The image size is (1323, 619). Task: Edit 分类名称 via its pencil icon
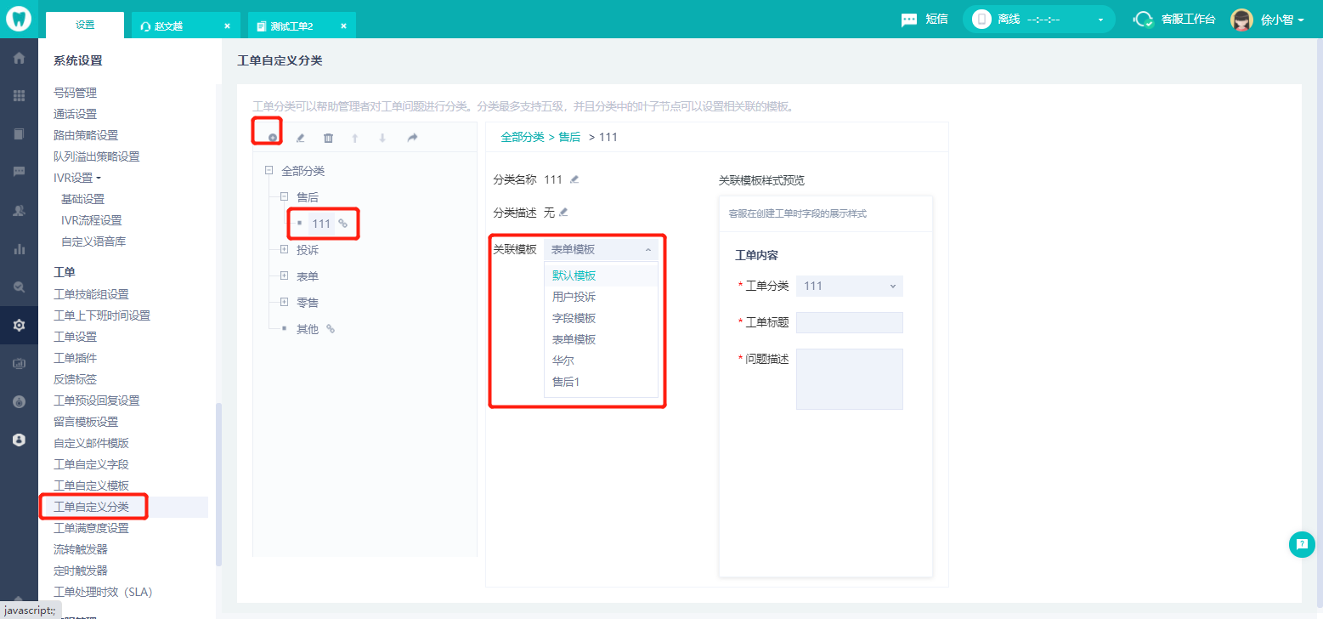(x=574, y=179)
